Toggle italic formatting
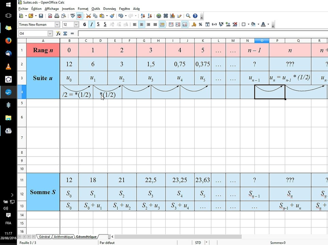 pyautogui.click(x=91, y=24)
